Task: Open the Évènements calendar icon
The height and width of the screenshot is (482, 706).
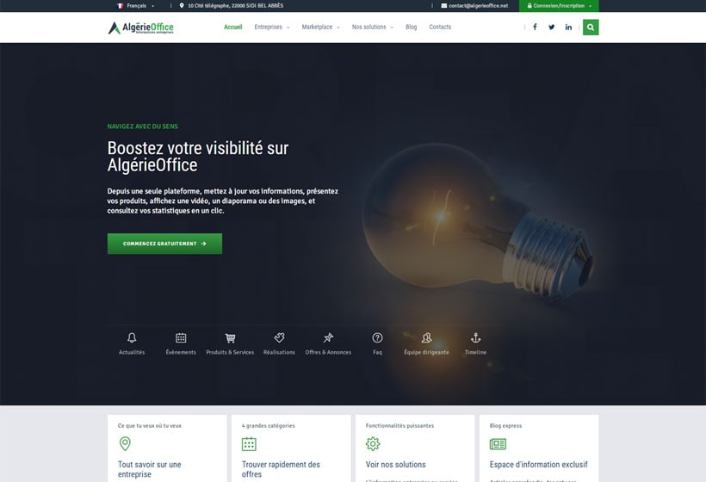Action: (x=181, y=338)
